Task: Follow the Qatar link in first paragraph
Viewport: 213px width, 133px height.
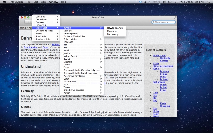Action: (x=45, y=47)
